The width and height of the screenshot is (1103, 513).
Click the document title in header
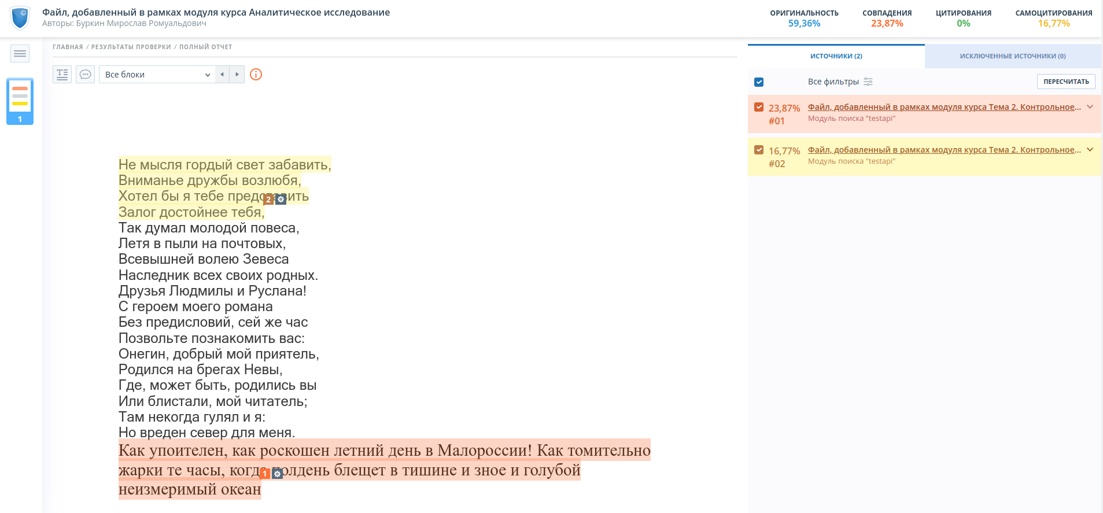coord(216,12)
